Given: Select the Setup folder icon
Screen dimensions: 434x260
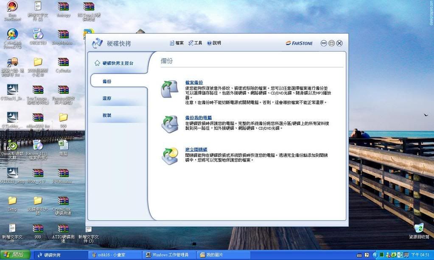Looking at the screenshot, I should pos(12,203).
